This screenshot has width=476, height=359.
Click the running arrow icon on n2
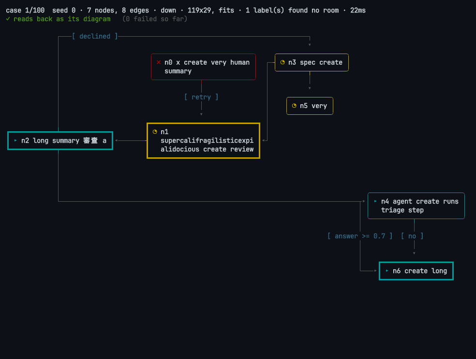coord(15,140)
